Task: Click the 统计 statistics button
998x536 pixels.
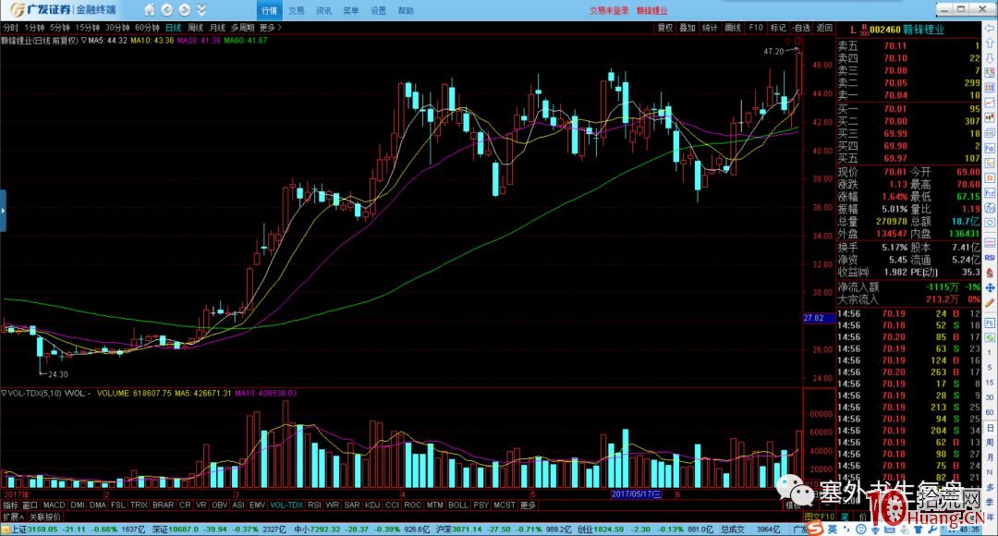Action: pyautogui.click(x=710, y=28)
